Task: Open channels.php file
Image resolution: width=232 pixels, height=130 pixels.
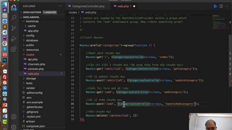Action: click(36, 64)
